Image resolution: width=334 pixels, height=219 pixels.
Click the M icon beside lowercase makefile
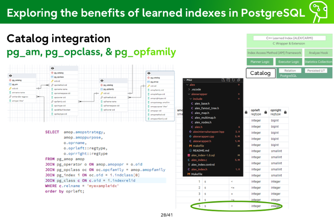(190, 146)
